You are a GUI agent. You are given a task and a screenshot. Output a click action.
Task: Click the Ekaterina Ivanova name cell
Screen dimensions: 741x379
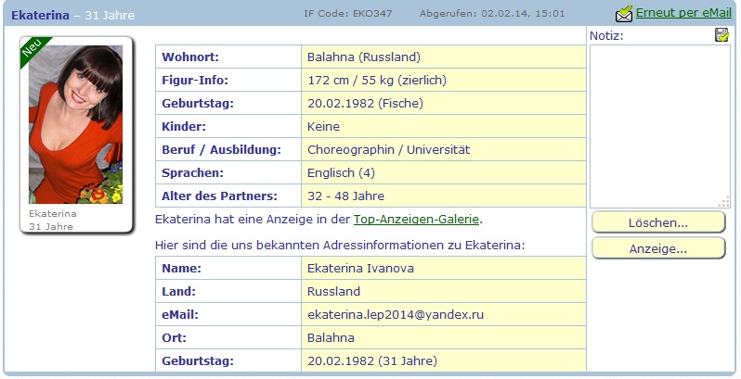[444, 268]
